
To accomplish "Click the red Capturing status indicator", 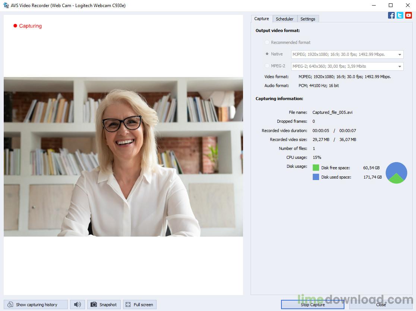I will pos(28,26).
